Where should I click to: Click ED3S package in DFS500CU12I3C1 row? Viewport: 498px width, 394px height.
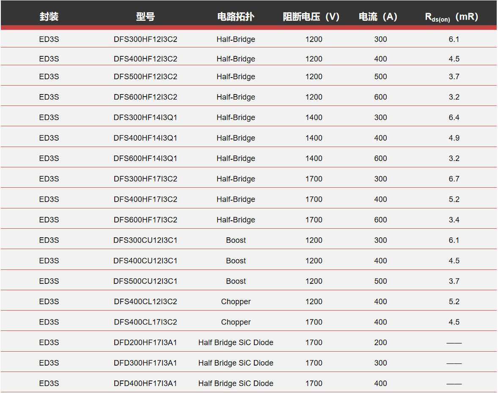click(49, 281)
